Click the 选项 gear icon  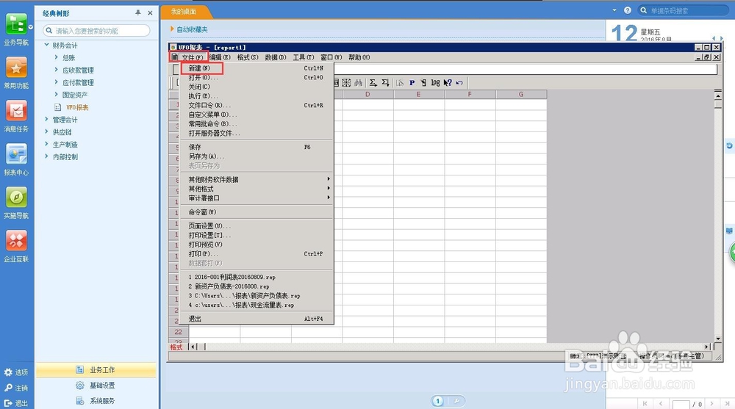(x=8, y=372)
